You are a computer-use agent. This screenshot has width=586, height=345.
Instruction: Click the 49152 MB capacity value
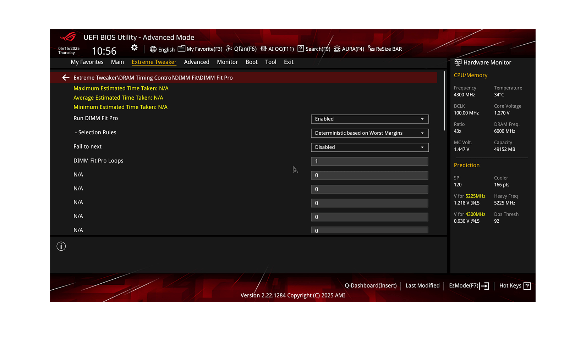pos(504,150)
